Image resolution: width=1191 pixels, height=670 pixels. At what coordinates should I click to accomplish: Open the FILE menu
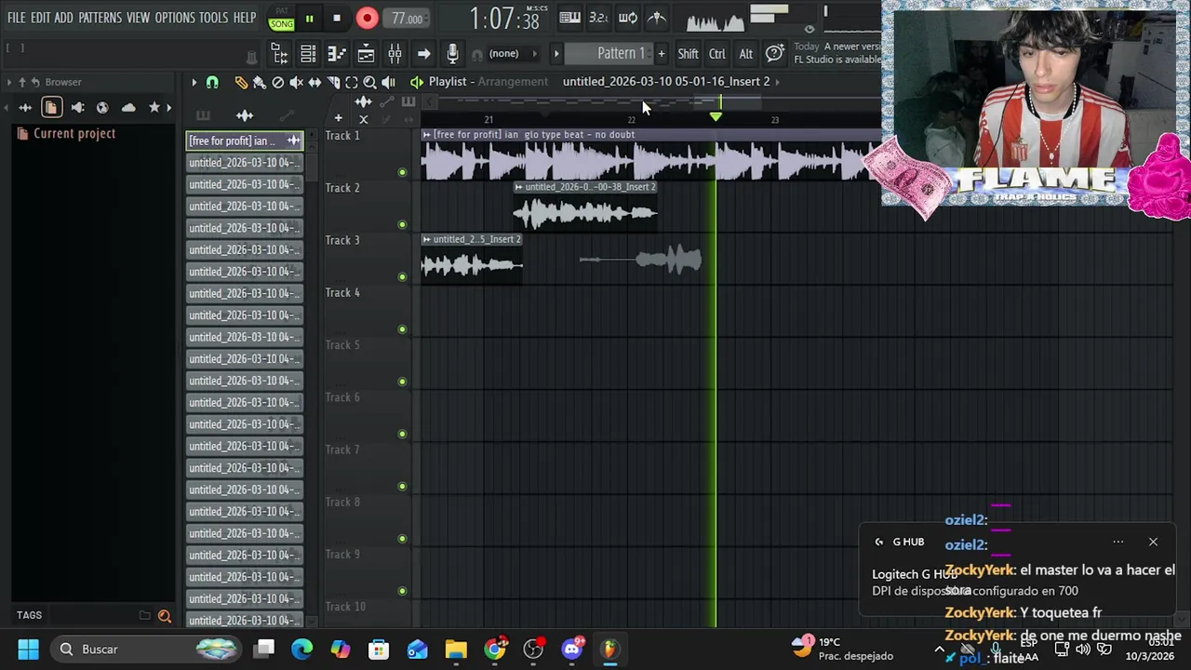click(16, 18)
